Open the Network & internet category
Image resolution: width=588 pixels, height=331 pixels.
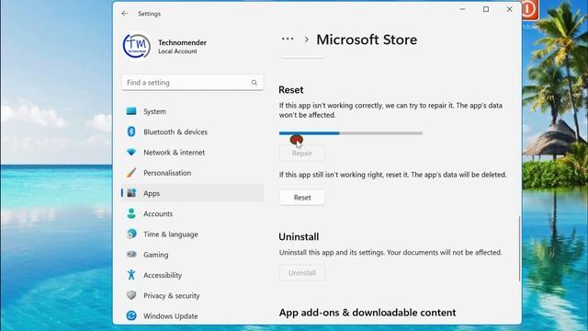[192, 153]
